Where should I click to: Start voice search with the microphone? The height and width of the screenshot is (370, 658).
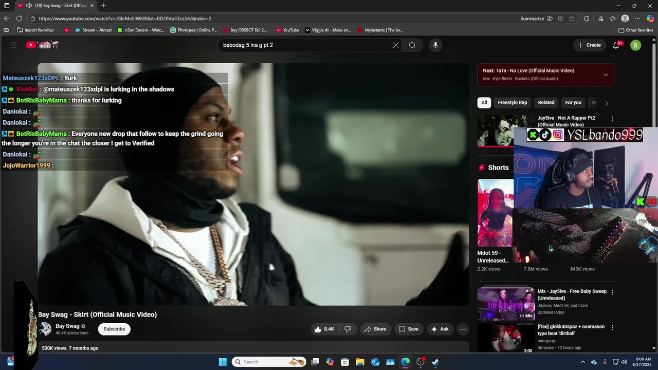tap(435, 45)
